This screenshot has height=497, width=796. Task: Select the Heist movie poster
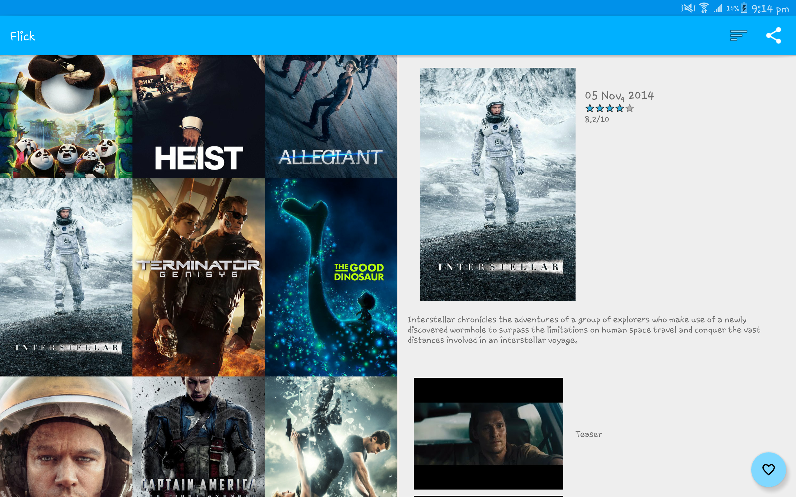coord(198,116)
